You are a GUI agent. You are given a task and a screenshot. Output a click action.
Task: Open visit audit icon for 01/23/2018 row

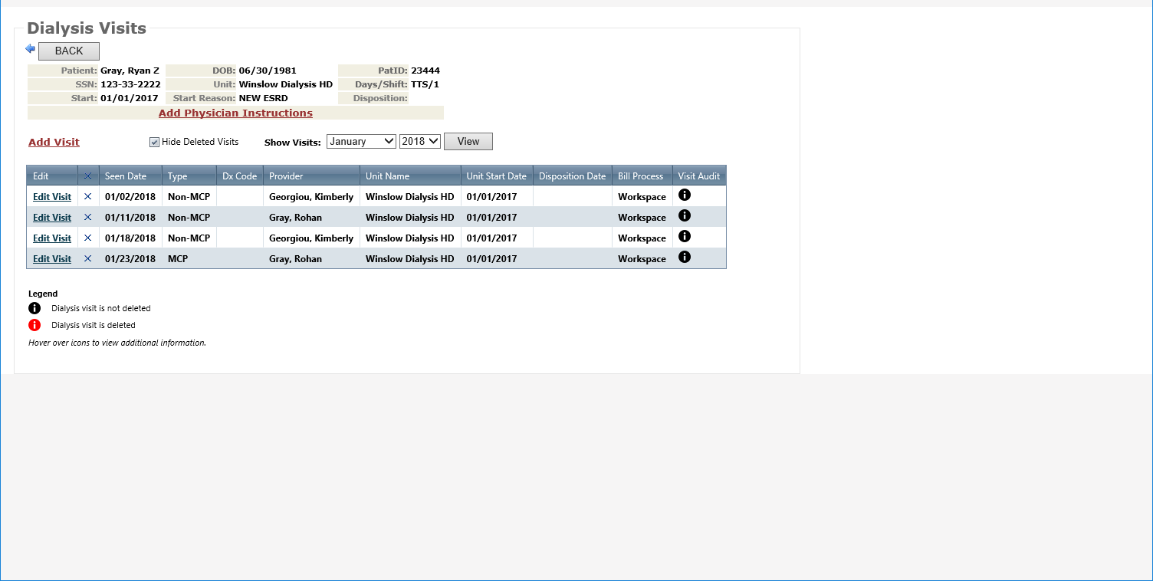tap(685, 258)
